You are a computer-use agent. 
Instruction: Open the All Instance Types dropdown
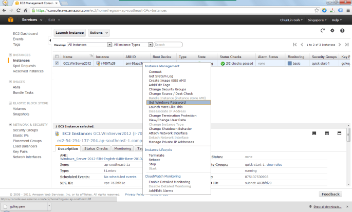click(133, 45)
